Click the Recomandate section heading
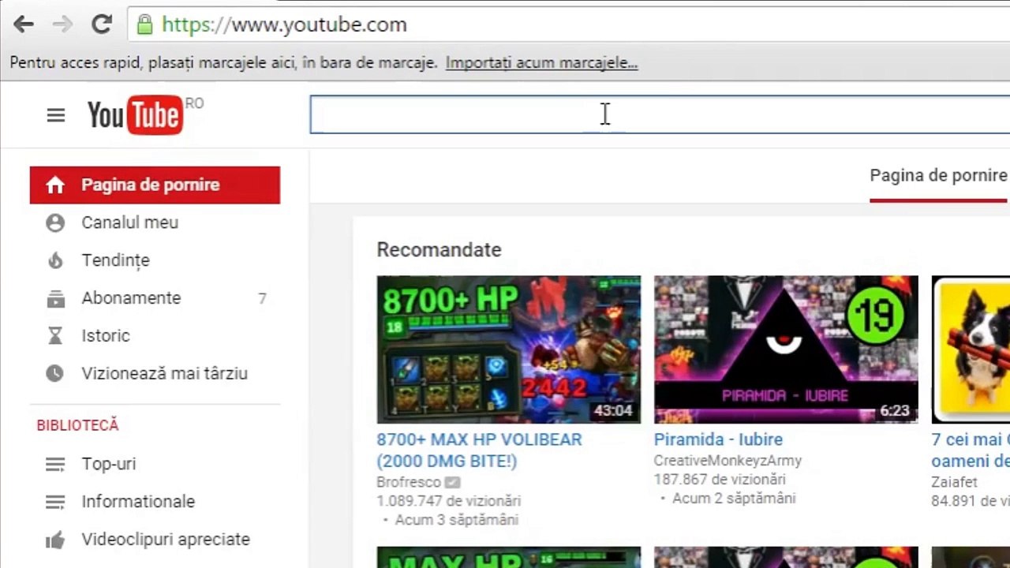 pos(439,250)
